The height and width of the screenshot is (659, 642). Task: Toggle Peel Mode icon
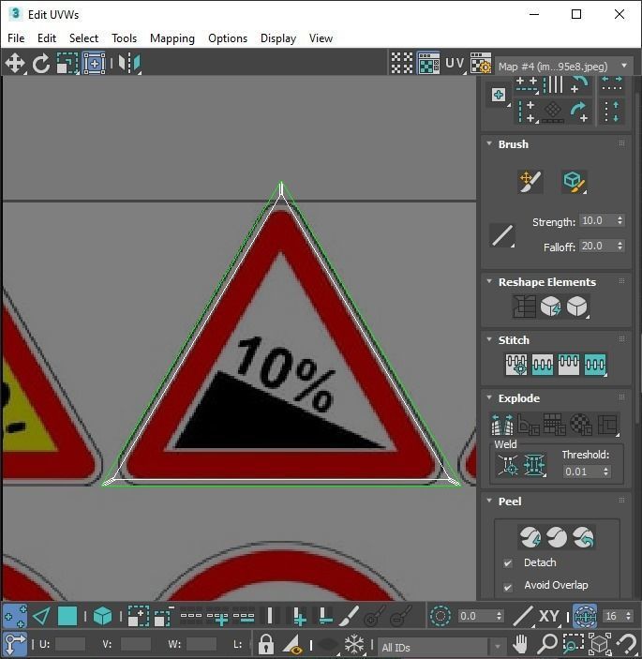pos(557,537)
